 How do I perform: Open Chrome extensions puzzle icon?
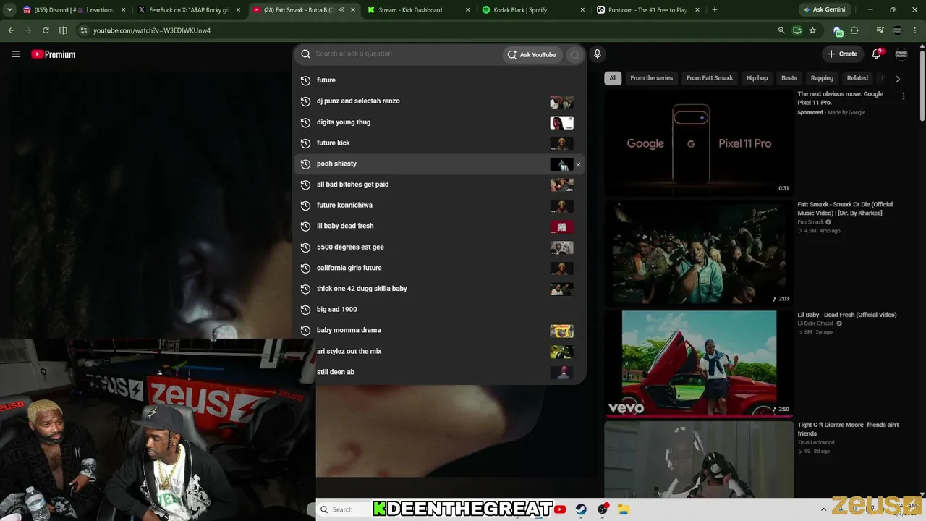pyautogui.click(x=854, y=30)
